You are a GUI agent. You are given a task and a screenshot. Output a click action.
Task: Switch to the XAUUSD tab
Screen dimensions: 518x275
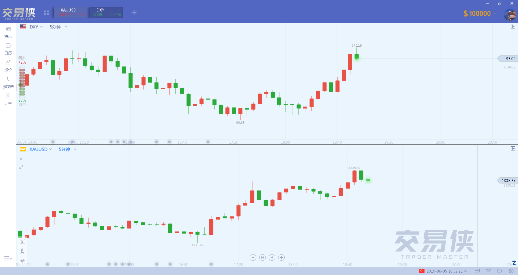coord(70,12)
